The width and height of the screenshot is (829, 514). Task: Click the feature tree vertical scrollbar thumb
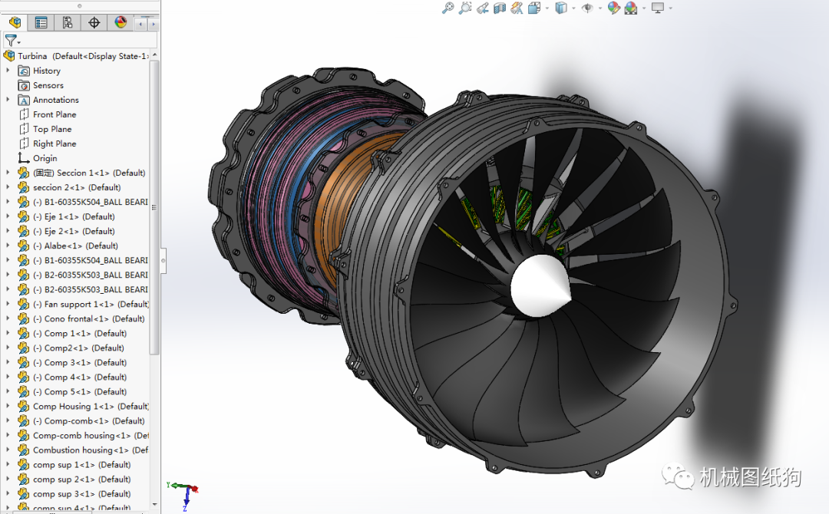[154, 207]
